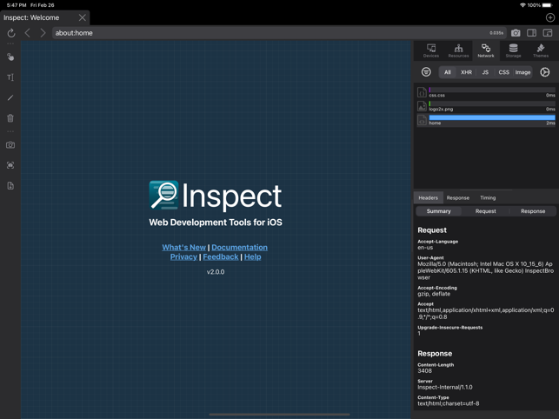Image resolution: width=559 pixels, height=419 pixels.
Task: Select the All filter segment
Action: coord(448,72)
